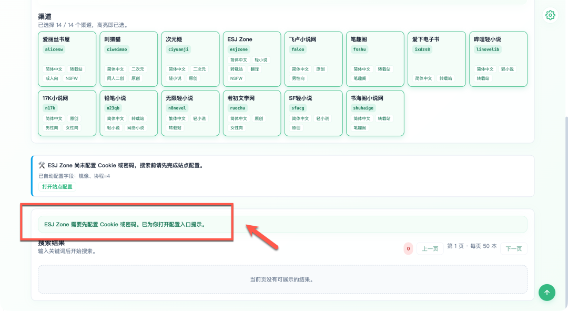568x311 pixels.
Task: Toggle the 笔趣阁 channel card
Action: (x=375, y=59)
